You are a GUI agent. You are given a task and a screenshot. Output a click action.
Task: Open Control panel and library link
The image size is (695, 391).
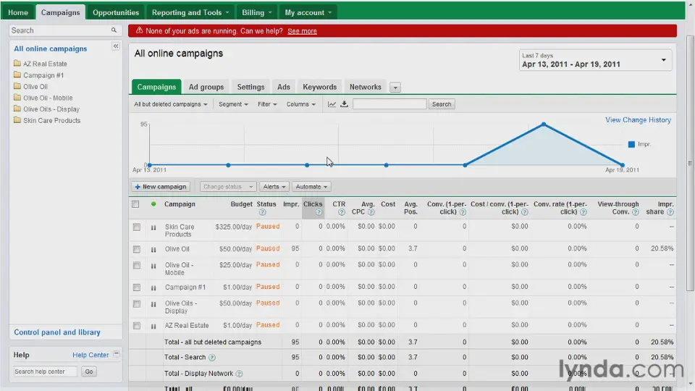(x=57, y=332)
